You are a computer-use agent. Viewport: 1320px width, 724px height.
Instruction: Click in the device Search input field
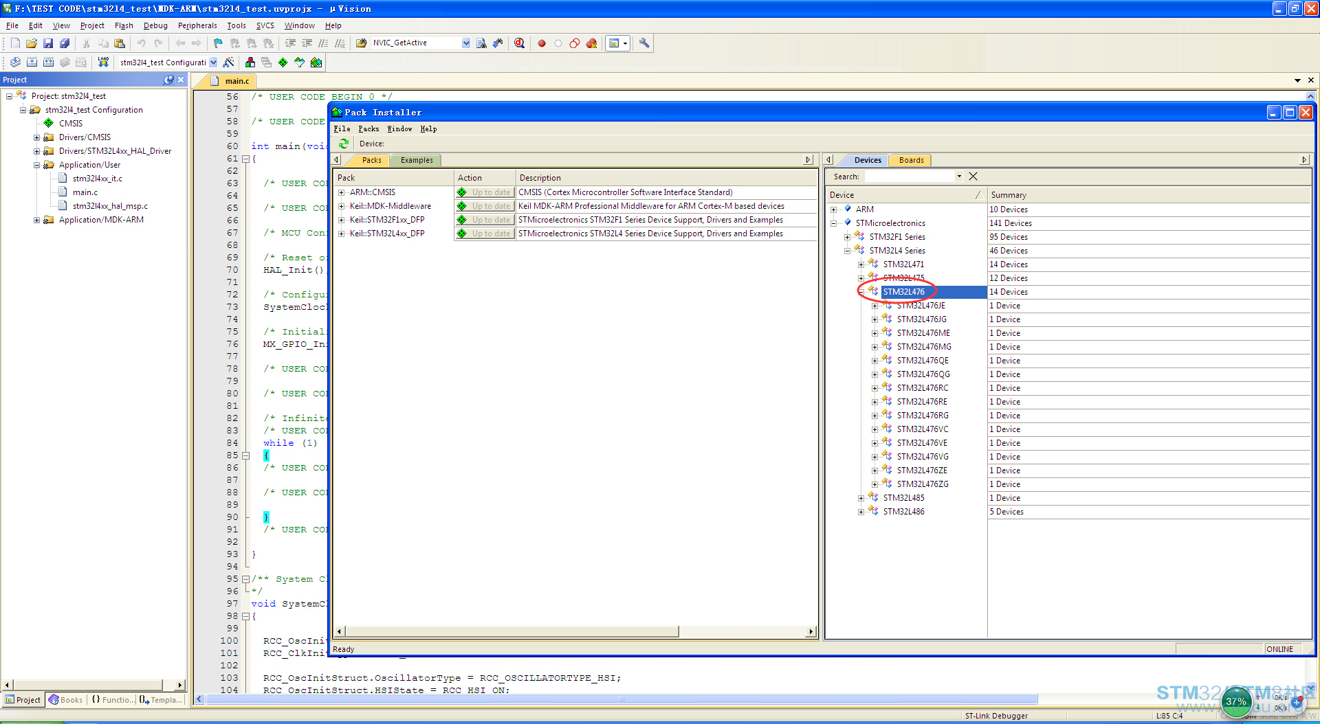click(x=910, y=177)
